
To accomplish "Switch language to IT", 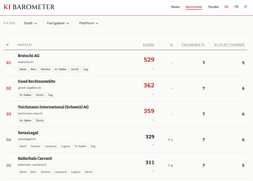I will pos(246,7).
